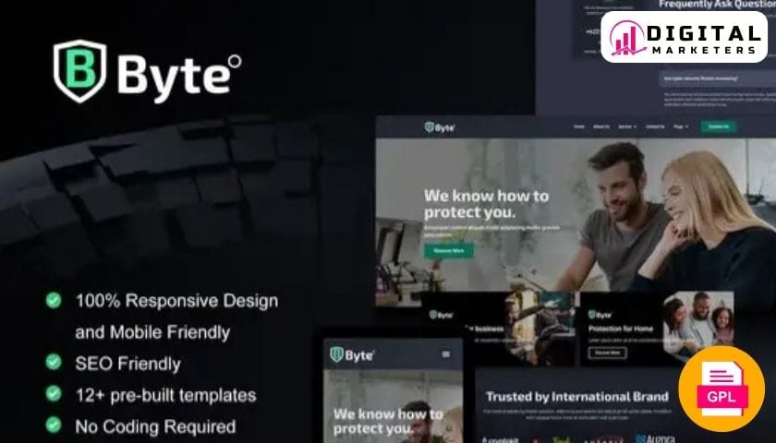Click the 'We know how to protect you.' desktop headline

[487, 204]
